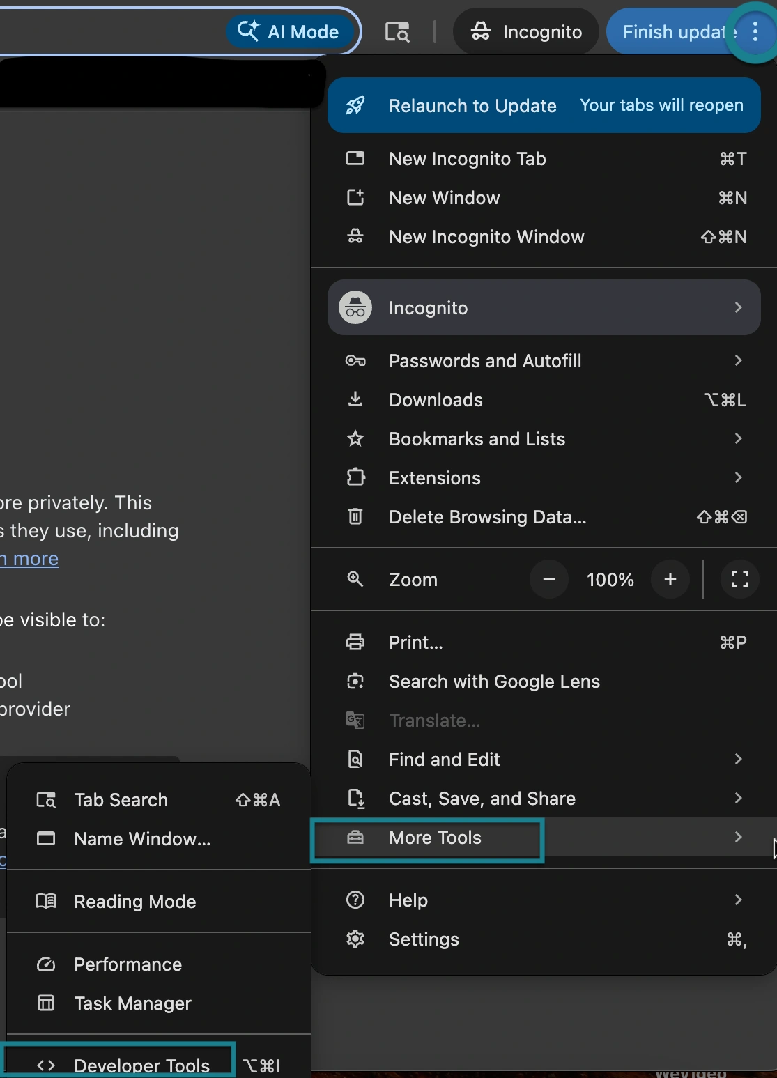777x1078 pixels.
Task: Select Search with Google Lens
Action: pyautogui.click(x=544, y=682)
